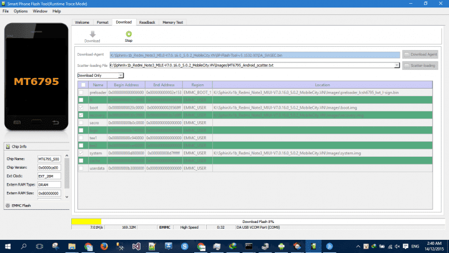Click the crossed tools taskbar icon

tap(120, 246)
